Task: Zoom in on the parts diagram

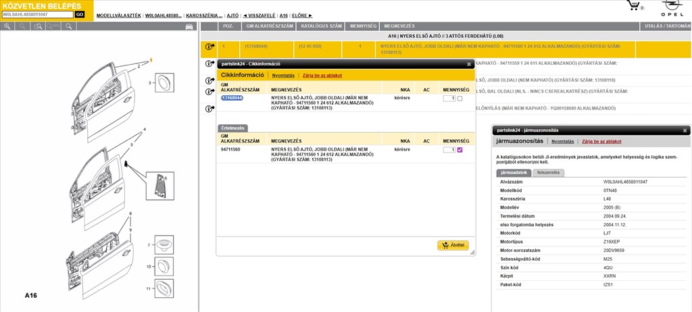Action: [x=7, y=26]
